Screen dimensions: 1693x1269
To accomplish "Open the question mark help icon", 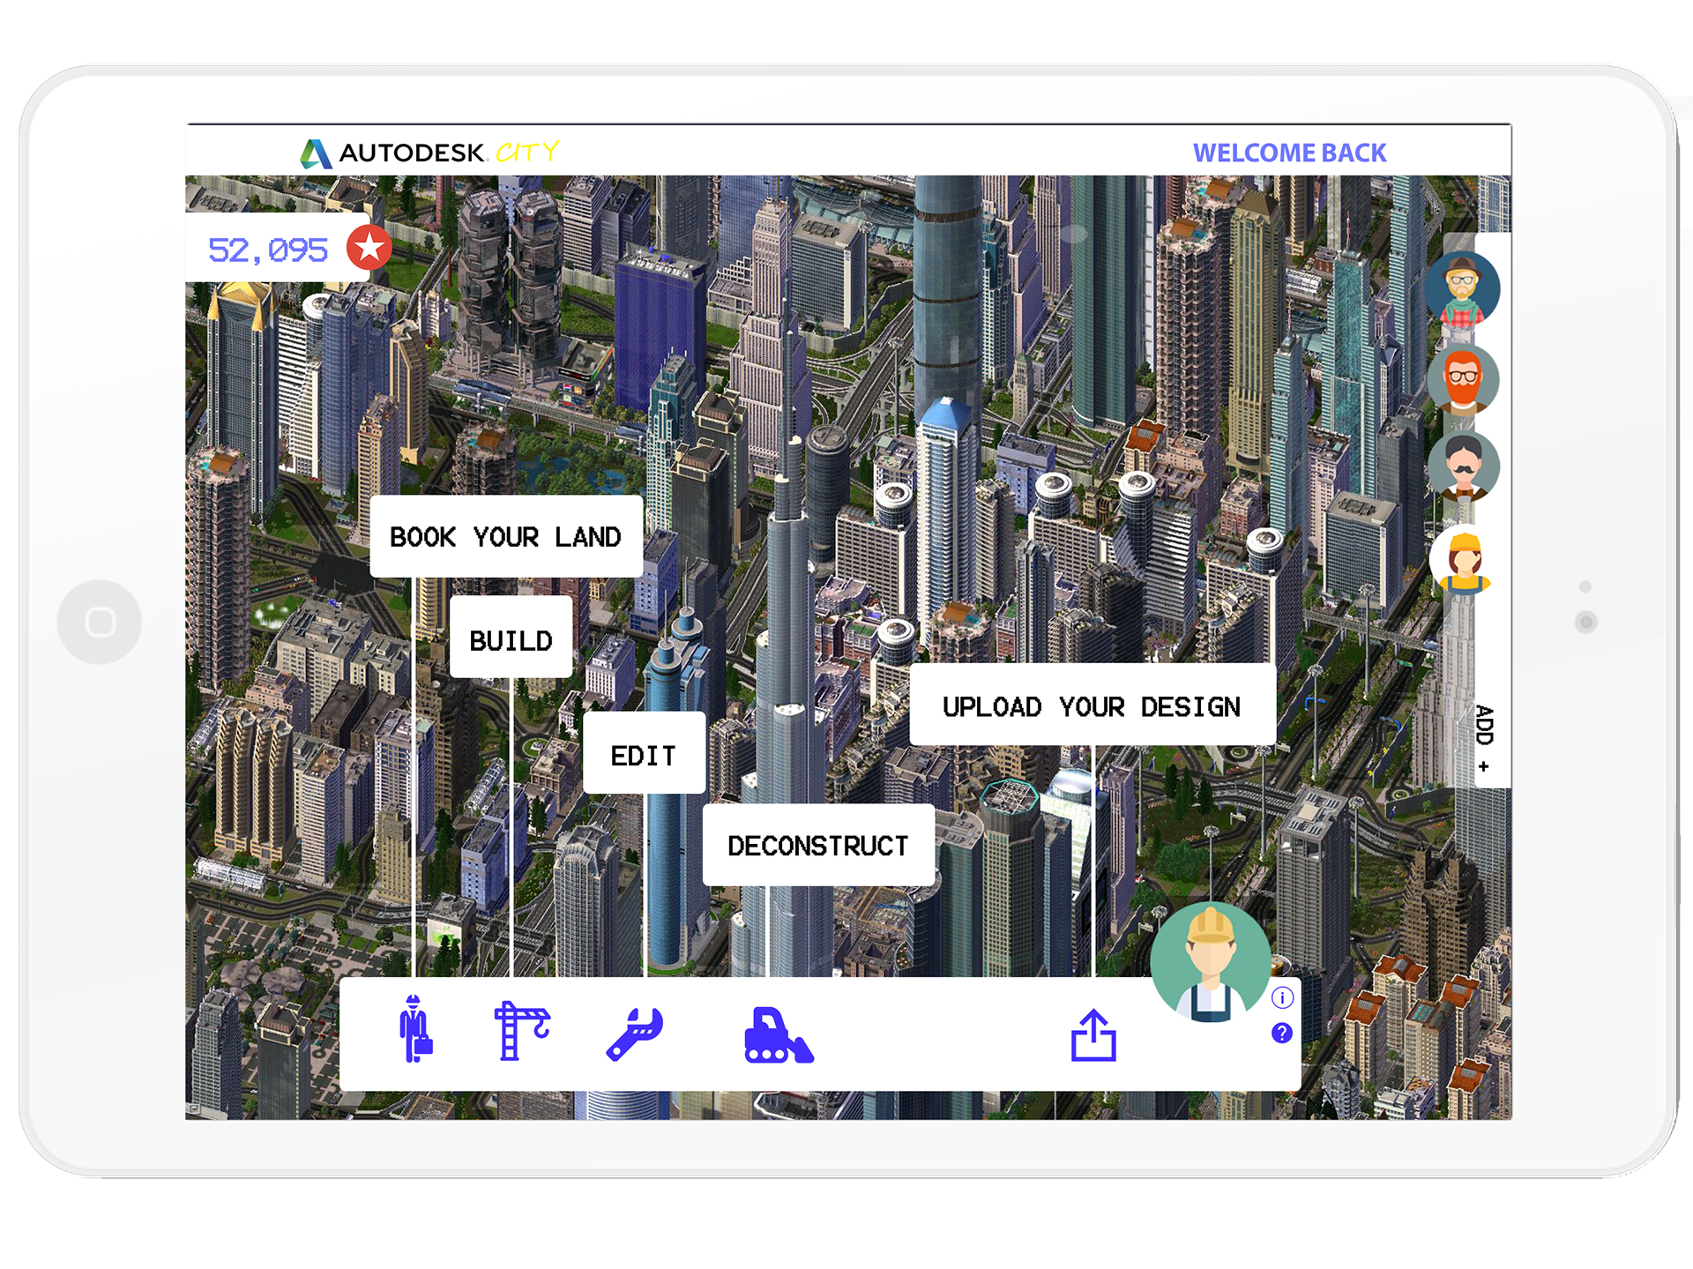I will (x=1282, y=1033).
